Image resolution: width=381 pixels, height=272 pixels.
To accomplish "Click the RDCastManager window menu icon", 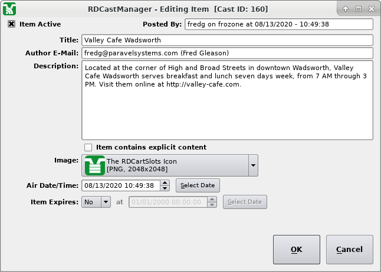I will [9, 9].
